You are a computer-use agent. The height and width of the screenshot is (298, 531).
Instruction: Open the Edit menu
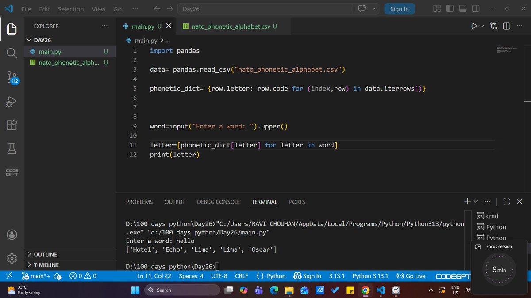(x=44, y=9)
